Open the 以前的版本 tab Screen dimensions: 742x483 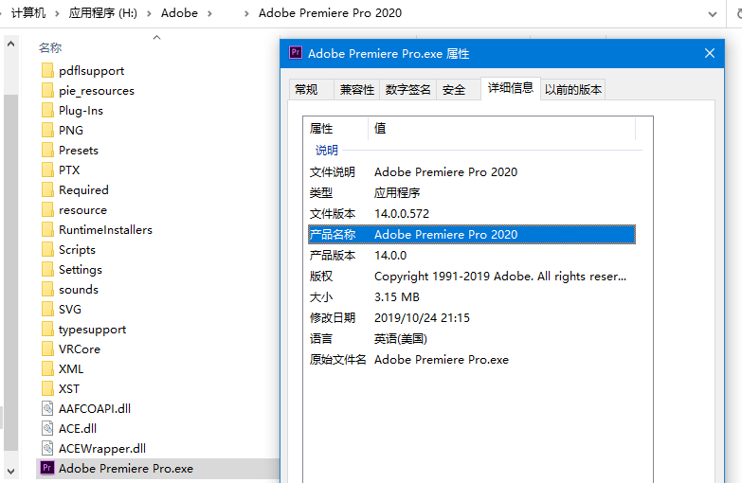573,90
